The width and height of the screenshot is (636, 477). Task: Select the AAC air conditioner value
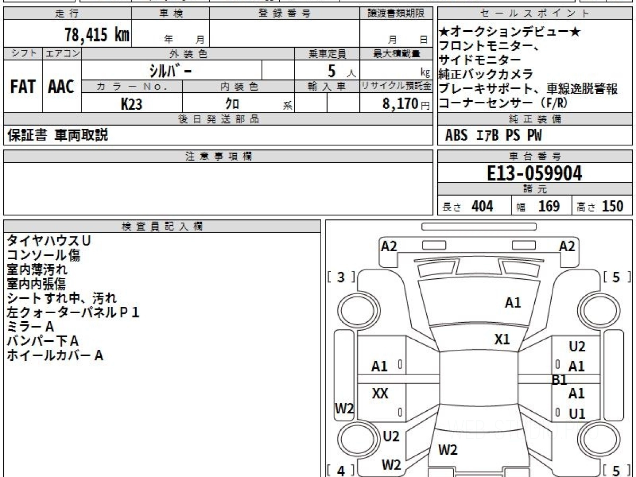pos(61,87)
